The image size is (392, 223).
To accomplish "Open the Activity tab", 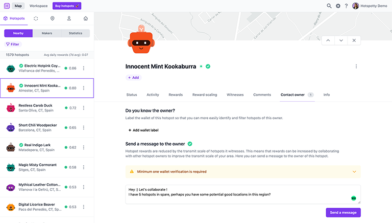I will tap(153, 95).
